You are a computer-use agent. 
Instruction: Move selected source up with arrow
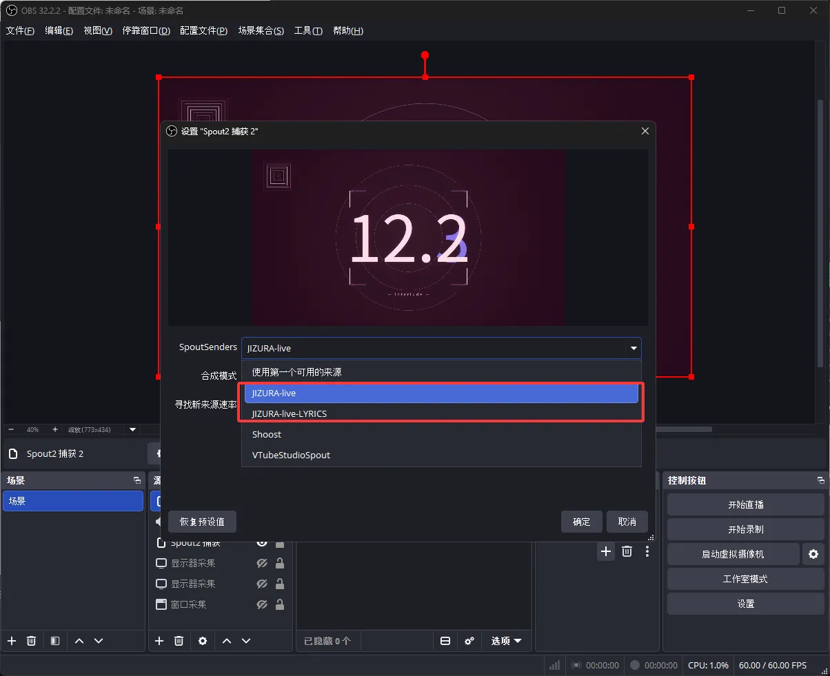[x=227, y=641]
